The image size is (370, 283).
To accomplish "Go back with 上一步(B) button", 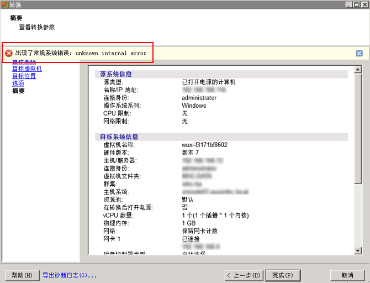I will pyautogui.click(x=245, y=275).
